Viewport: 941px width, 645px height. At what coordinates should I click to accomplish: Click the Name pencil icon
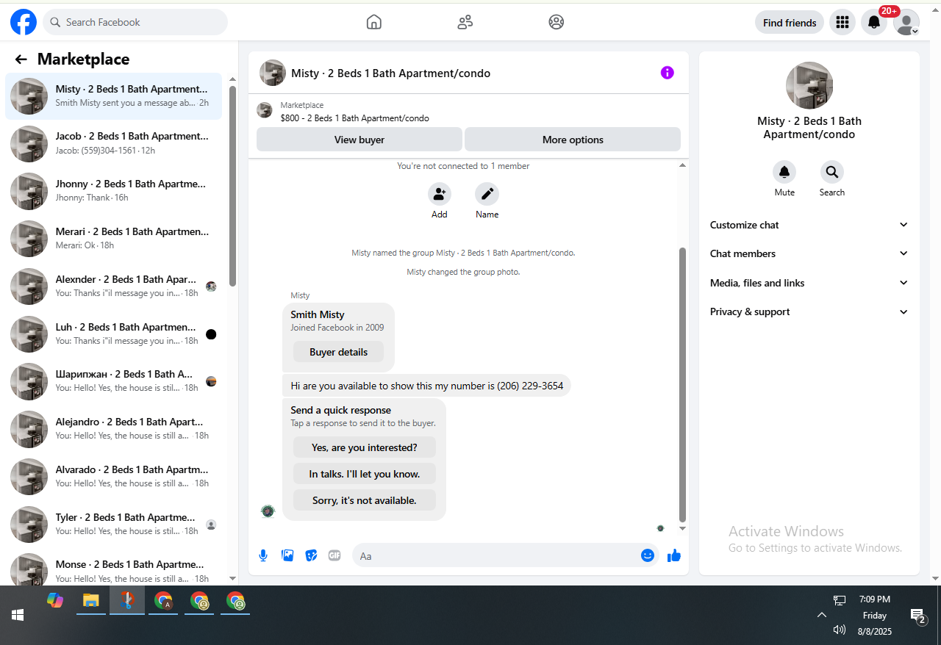[x=487, y=194]
